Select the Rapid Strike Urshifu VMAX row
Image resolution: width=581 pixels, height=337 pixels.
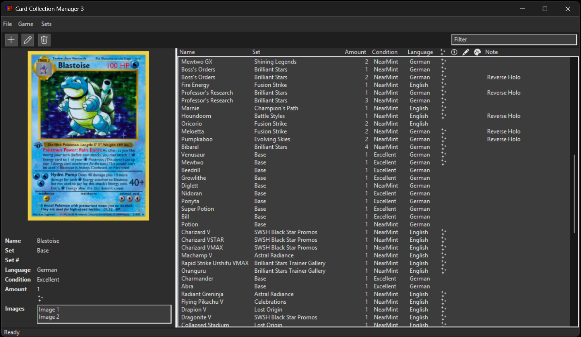click(x=374, y=263)
